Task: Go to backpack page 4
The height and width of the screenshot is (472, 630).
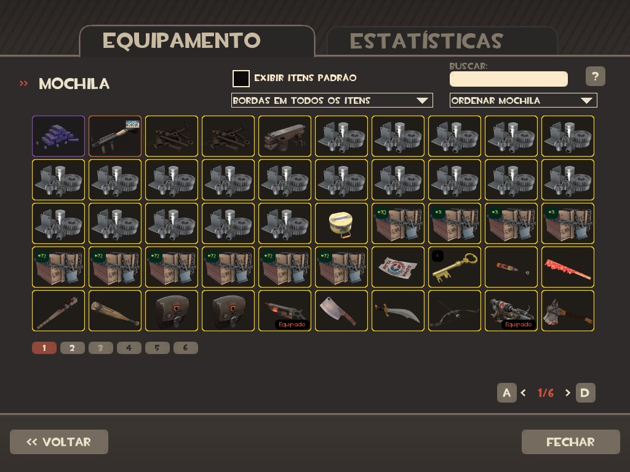Action: click(129, 348)
